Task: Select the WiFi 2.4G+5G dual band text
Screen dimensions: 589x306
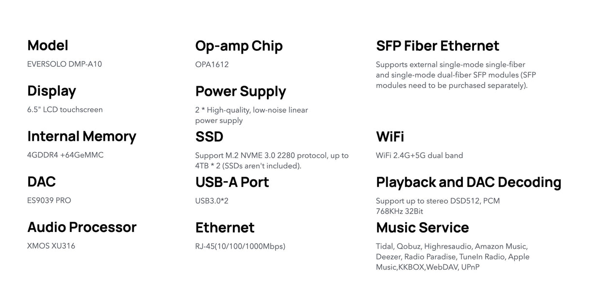Action: coord(419,155)
